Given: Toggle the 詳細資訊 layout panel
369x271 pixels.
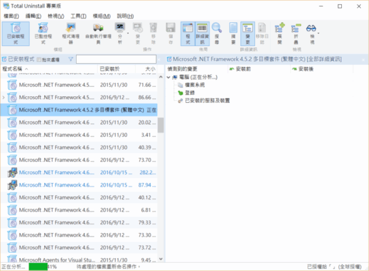Looking at the screenshot, I should 202,34.
